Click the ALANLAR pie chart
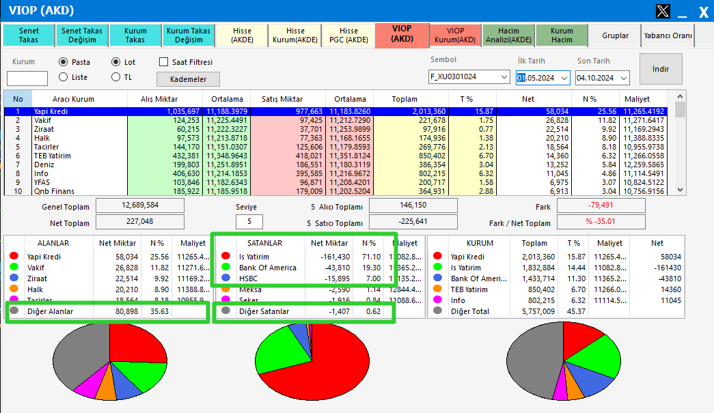Viewport: 714px width, 413px height. click(110, 362)
